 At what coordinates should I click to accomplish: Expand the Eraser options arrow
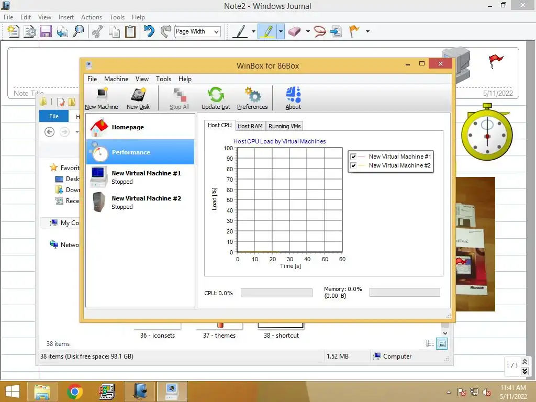tap(308, 31)
